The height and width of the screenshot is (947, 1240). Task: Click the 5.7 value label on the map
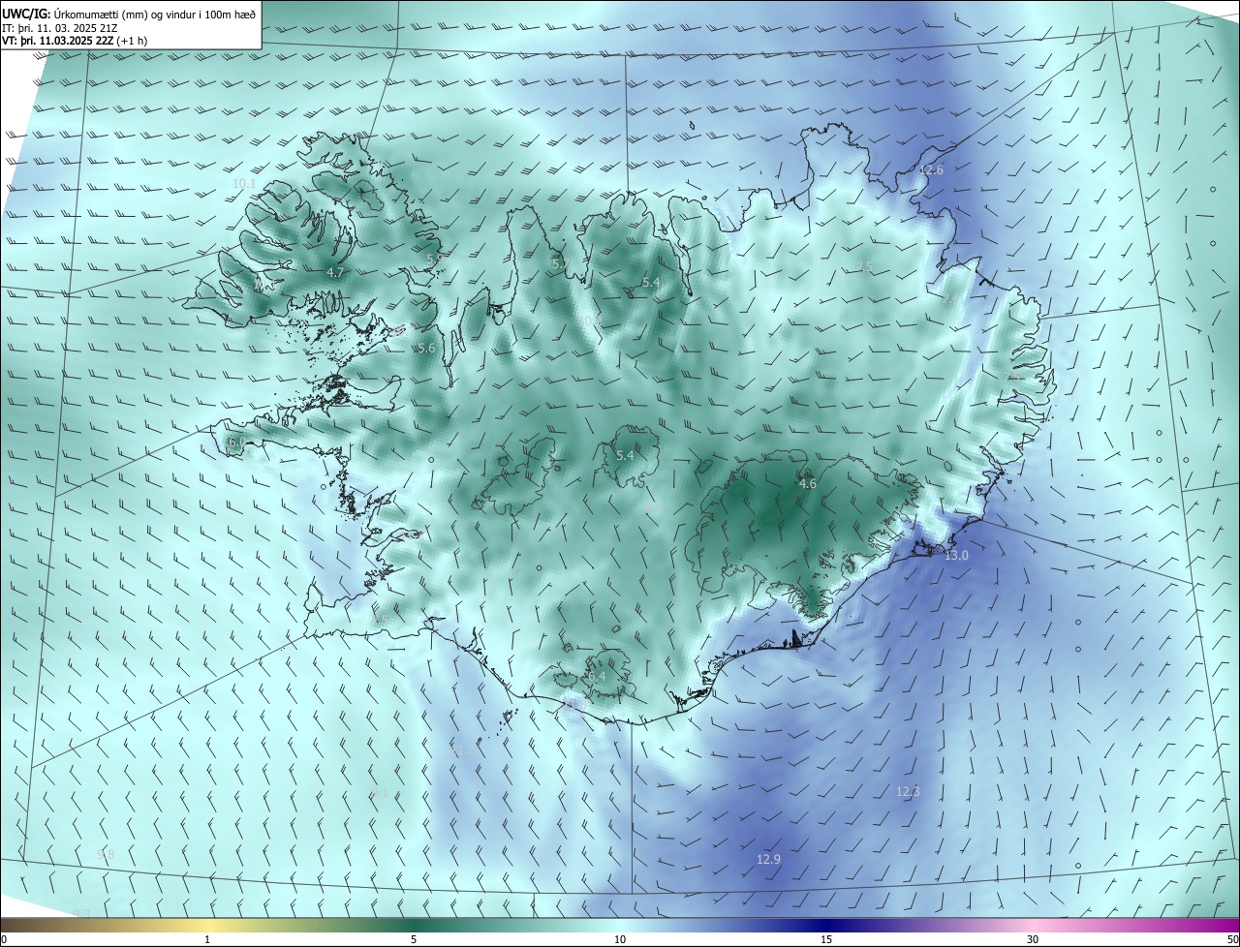[x=560, y=263]
